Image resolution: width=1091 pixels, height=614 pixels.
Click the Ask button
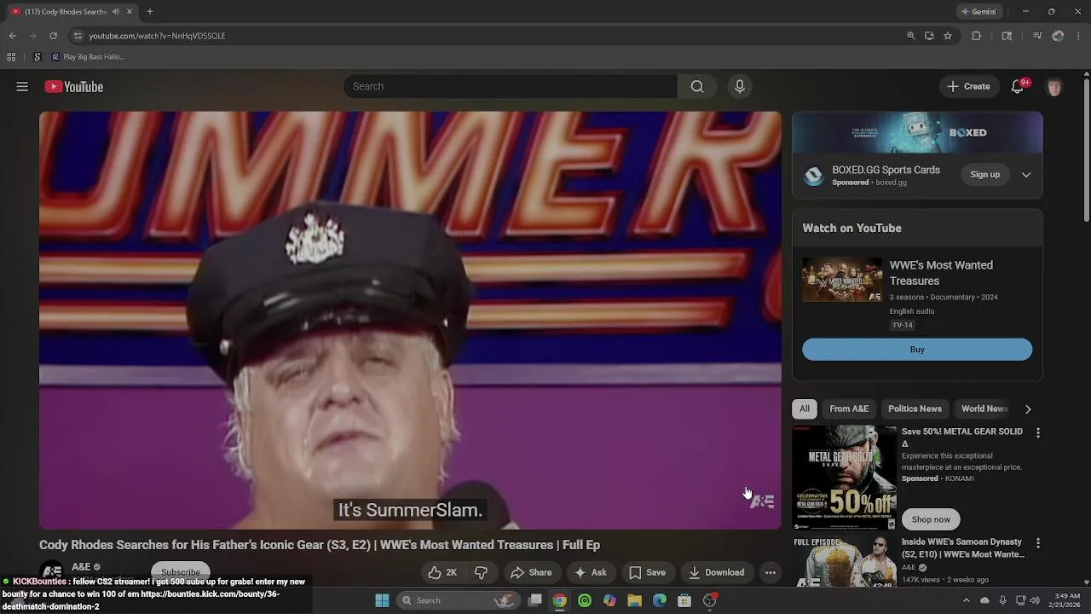[x=591, y=572]
